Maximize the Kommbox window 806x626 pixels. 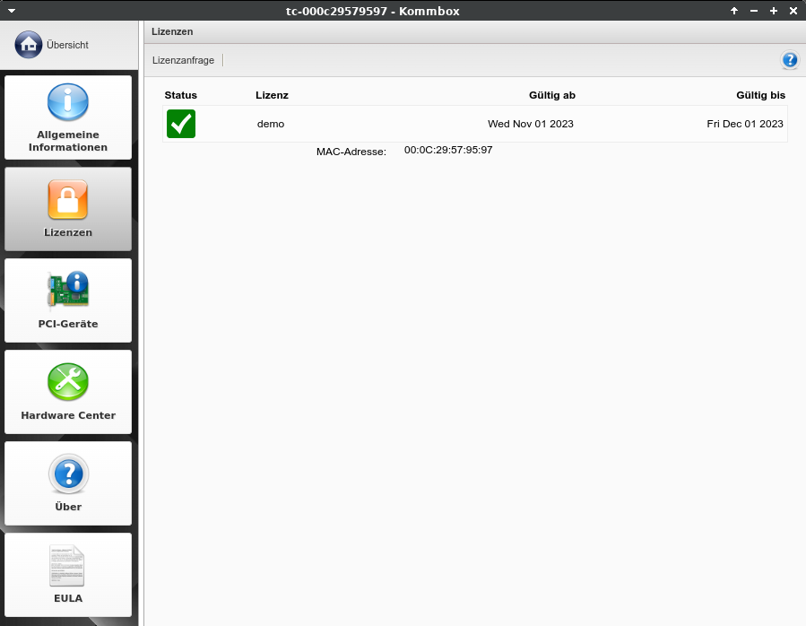click(773, 10)
